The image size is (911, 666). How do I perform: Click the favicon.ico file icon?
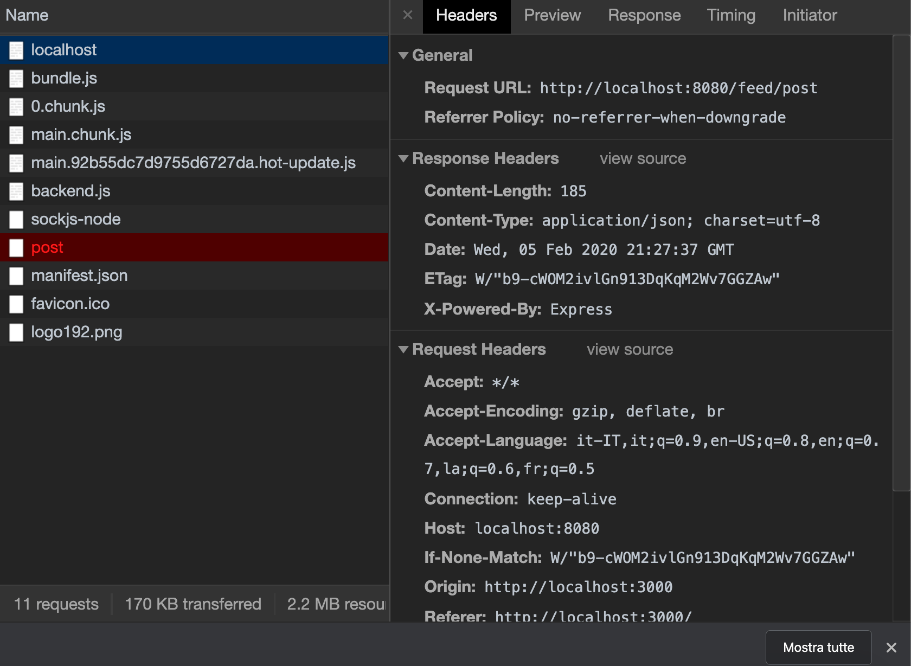[16, 304]
